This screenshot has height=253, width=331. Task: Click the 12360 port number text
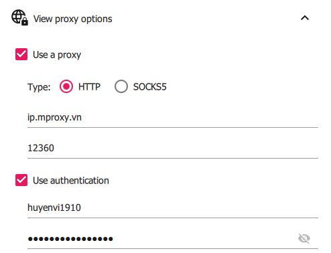(41, 148)
